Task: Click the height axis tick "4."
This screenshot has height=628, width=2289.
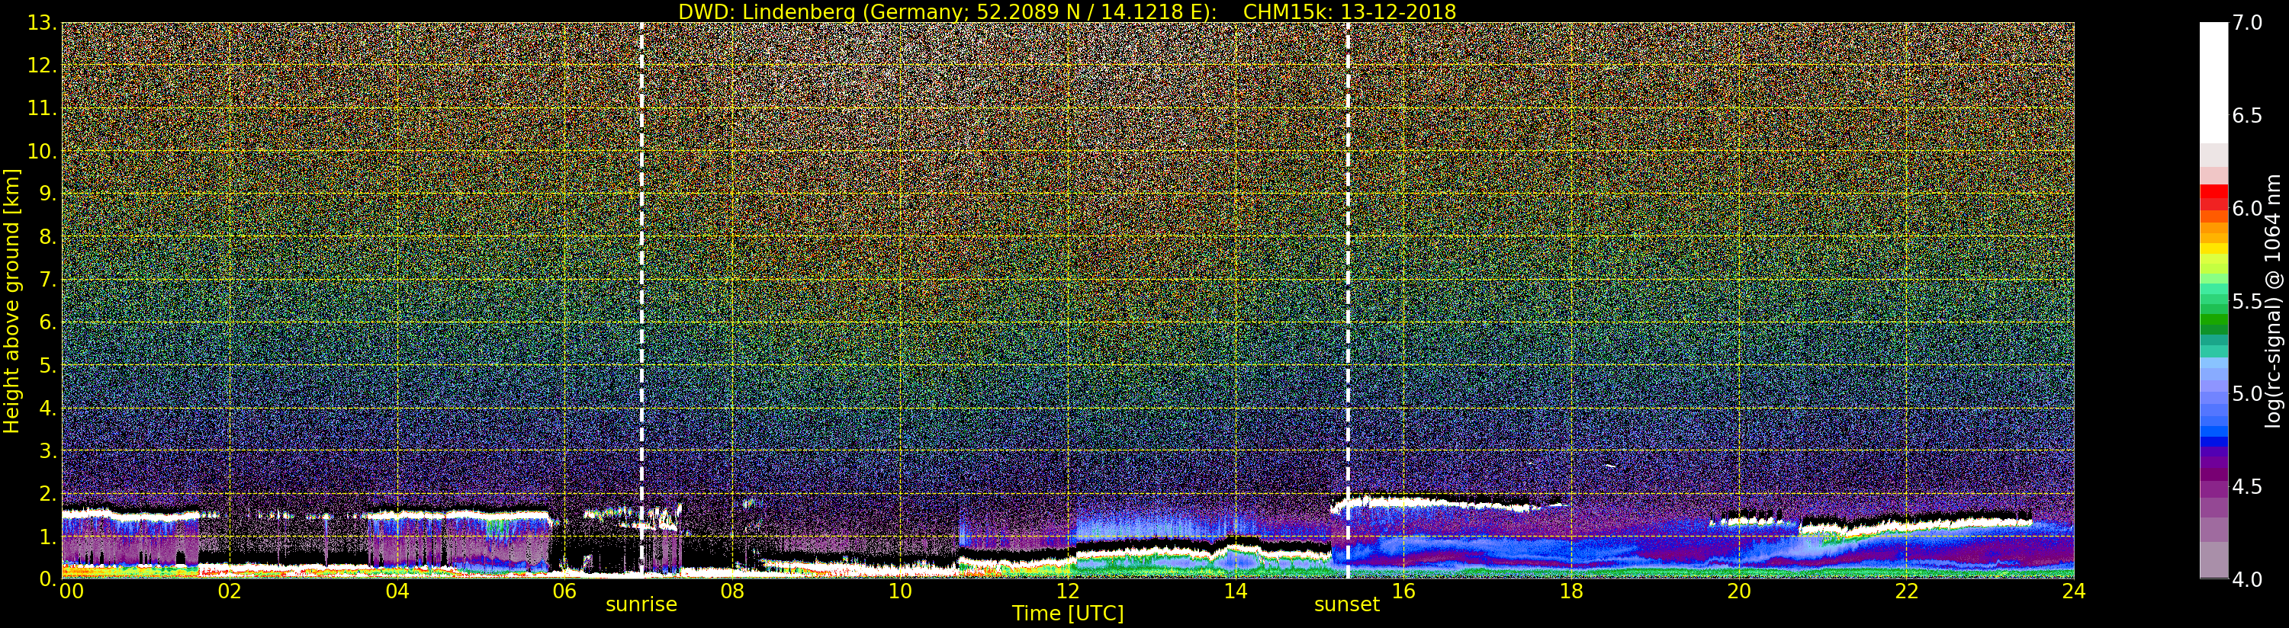Action: (47, 409)
